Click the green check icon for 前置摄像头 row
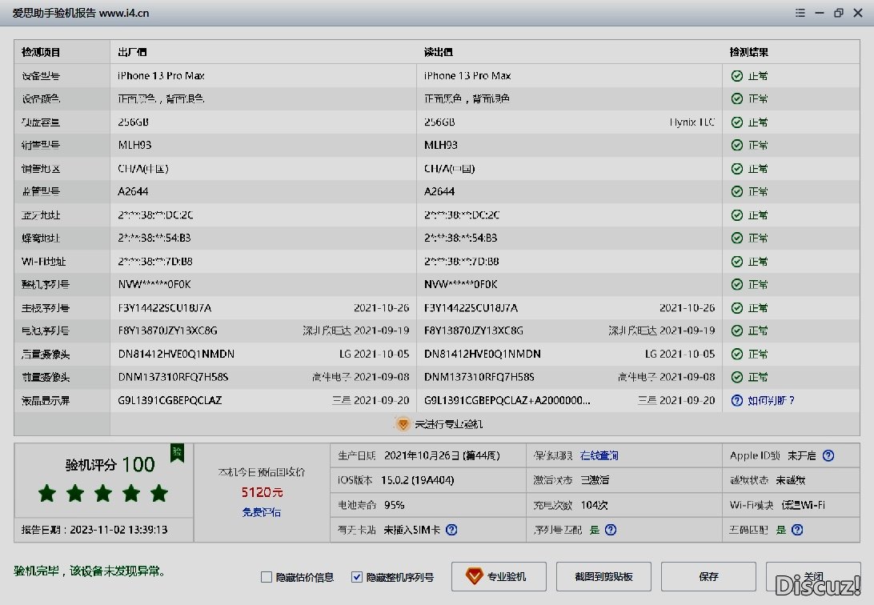This screenshot has width=874, height=605. click(x=737, y=377)
